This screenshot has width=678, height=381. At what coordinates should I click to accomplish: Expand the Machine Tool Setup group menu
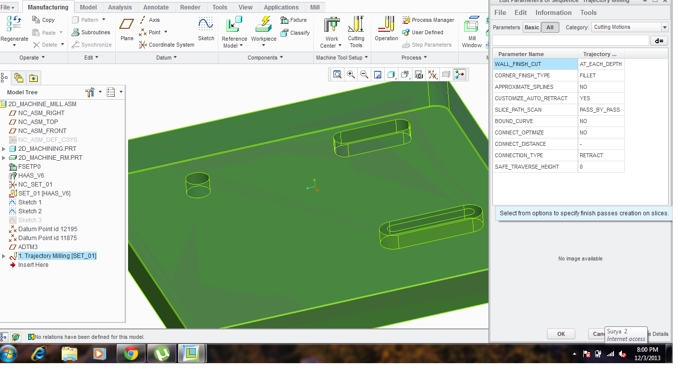(342, 58)
